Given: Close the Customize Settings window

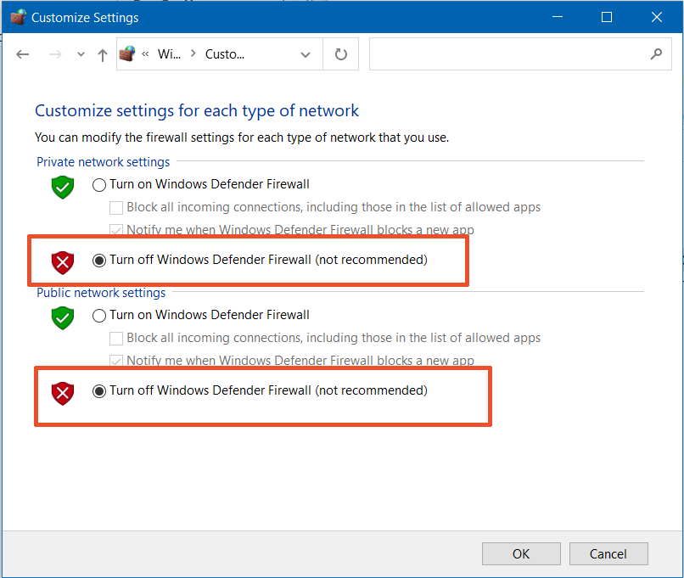Looking at the screenshot, I should pos(657,17).
